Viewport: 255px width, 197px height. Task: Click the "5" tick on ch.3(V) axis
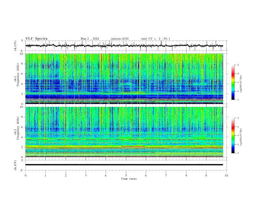(22, 160)
